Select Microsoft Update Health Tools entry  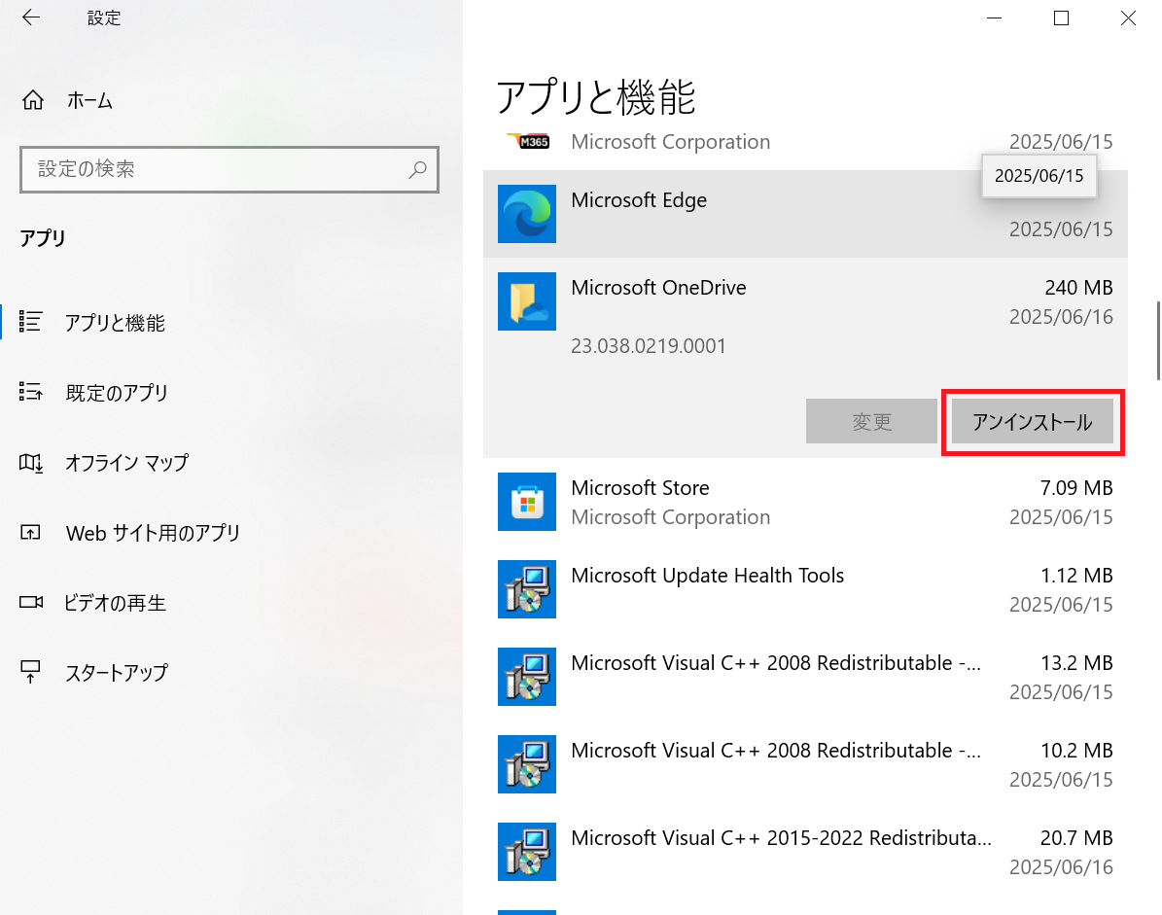(x=805, y=589)
